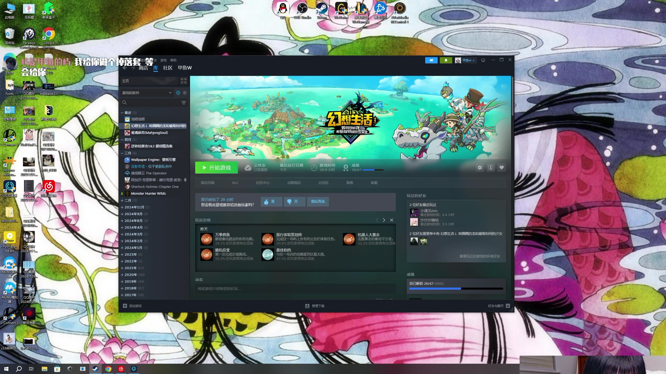Open 游戏和软件 filter dropdown
The height and width of the screenshot is (374, 666).
pos(146,93)
